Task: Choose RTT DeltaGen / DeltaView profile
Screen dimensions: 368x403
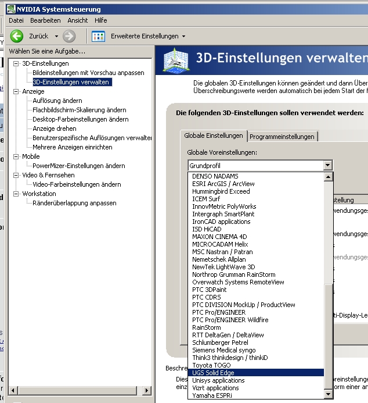Action: (256, 335)
